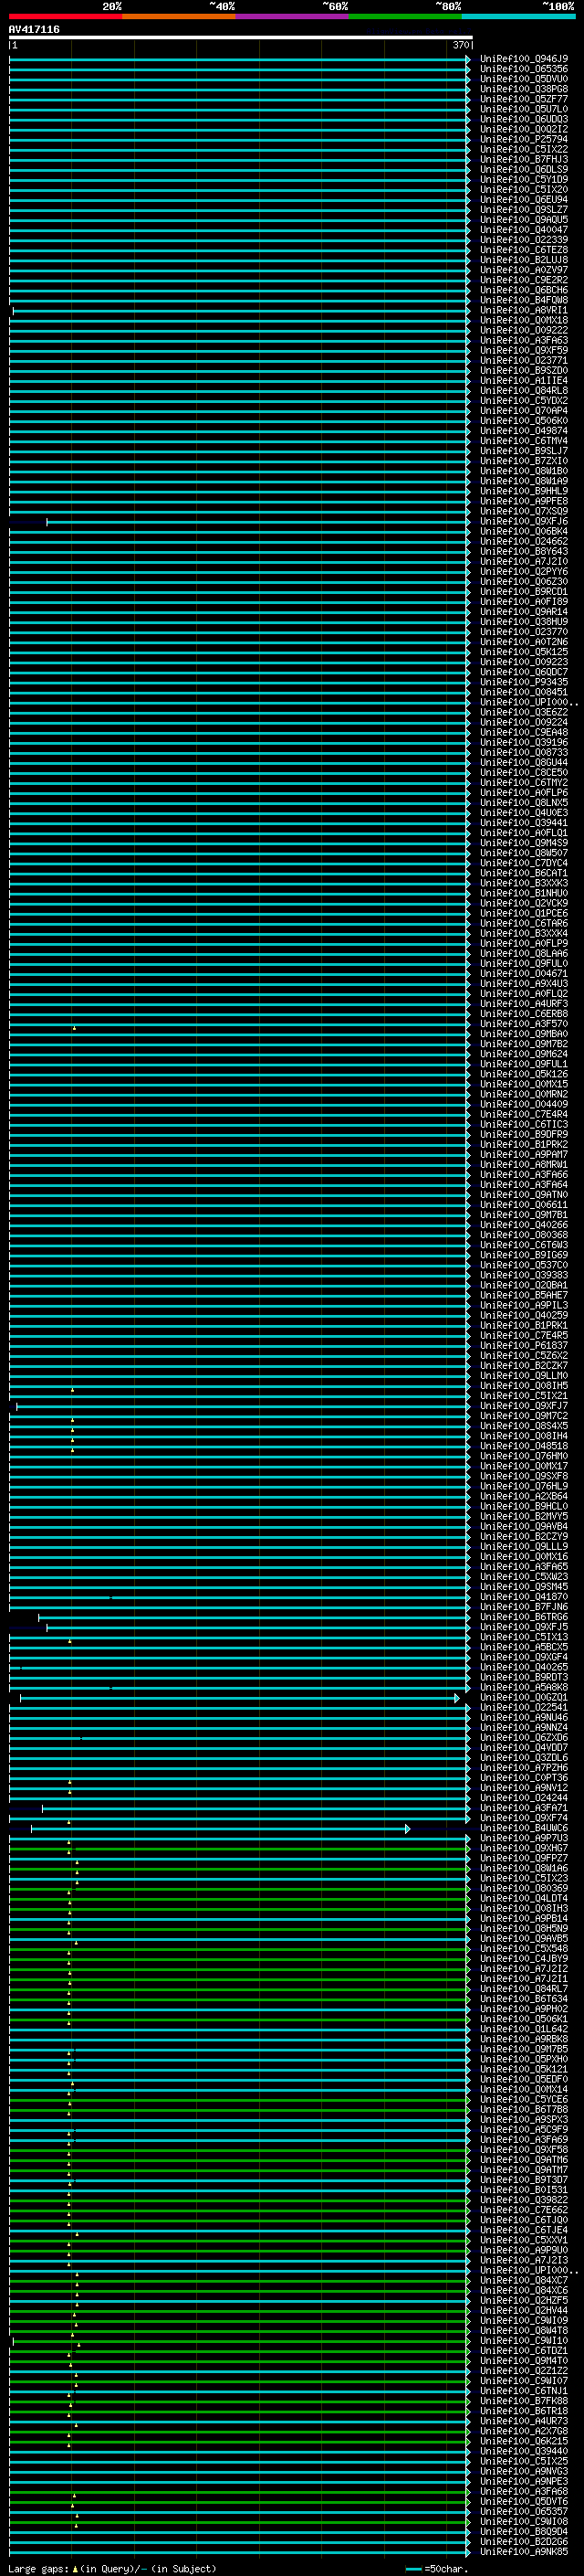The image size is (584, 2576).
Task: Select the query label AV417116
Action: (34, 29)
